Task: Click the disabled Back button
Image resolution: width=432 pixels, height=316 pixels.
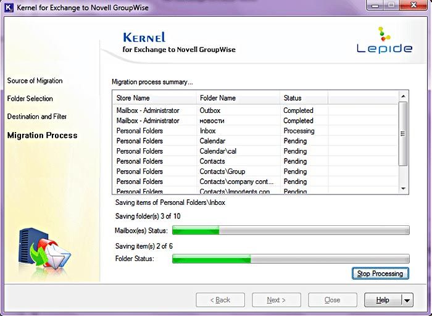Action: [x=220, y=300]
